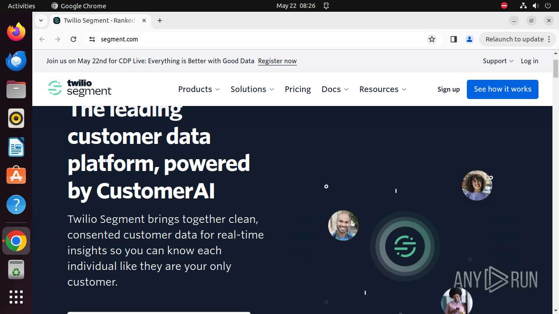Click the red do-not-disturb indicator icon

pos(504,6)
